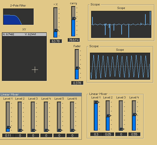The height and width of the screenshot is (145, 157).
Task: Click the Fader slider handle
Action: [x=77, y=68]
